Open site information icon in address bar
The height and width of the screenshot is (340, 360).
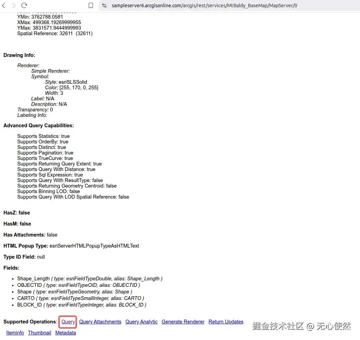pyautogui.click(x=104, y=6)
